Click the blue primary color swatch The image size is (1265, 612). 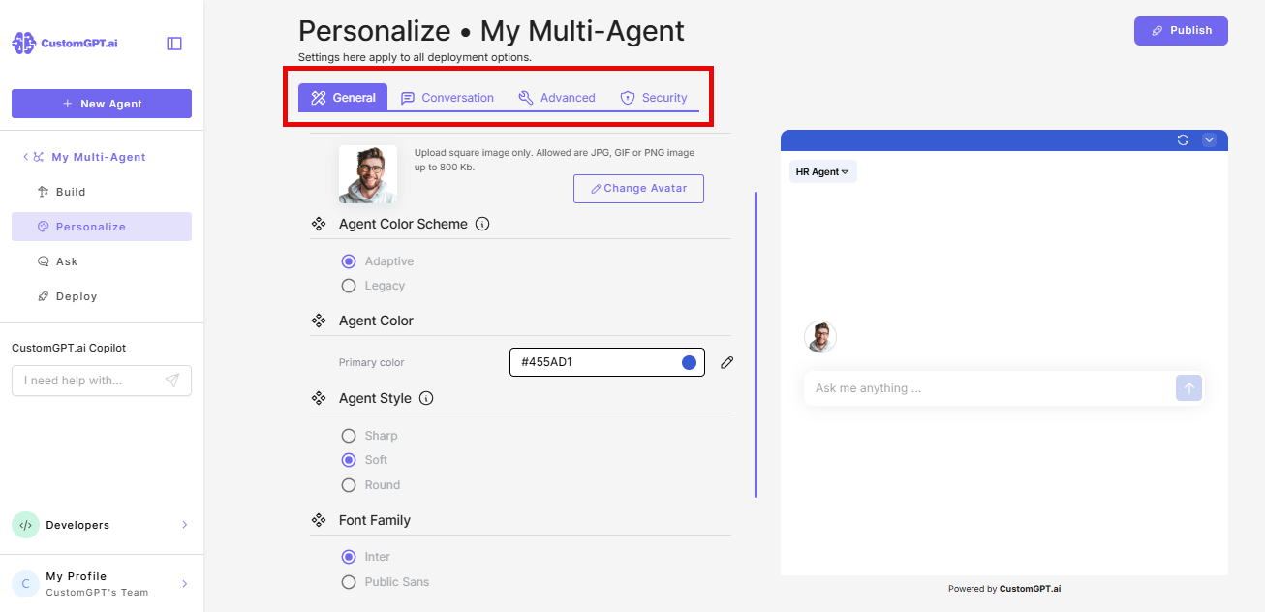689,361
